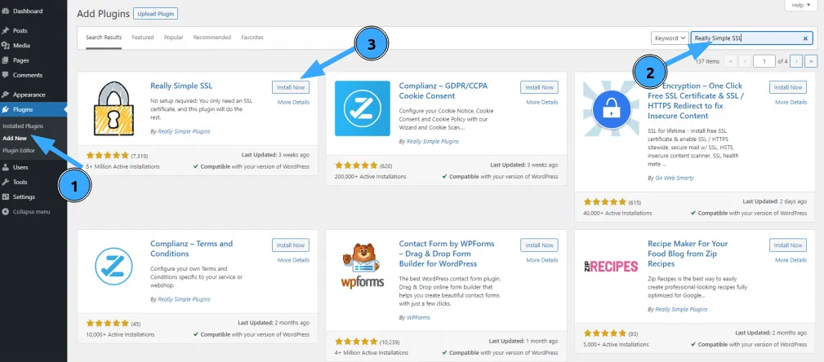
Task: Click Really Simple Plugins author under Zip Recipes
Action: coord(681,310)
